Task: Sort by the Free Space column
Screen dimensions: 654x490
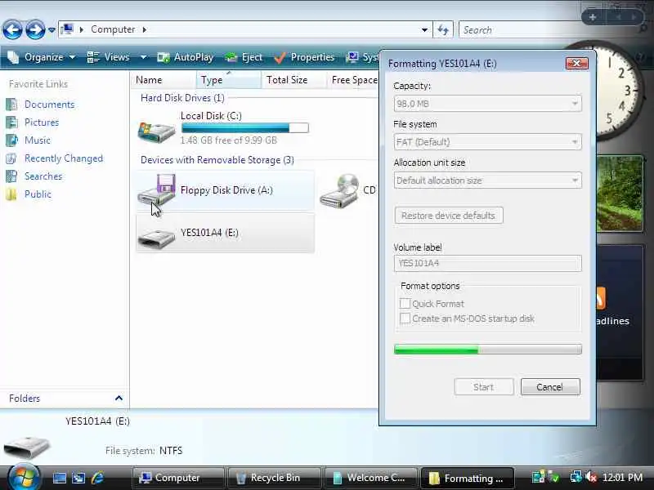Action: coord(353,80)
